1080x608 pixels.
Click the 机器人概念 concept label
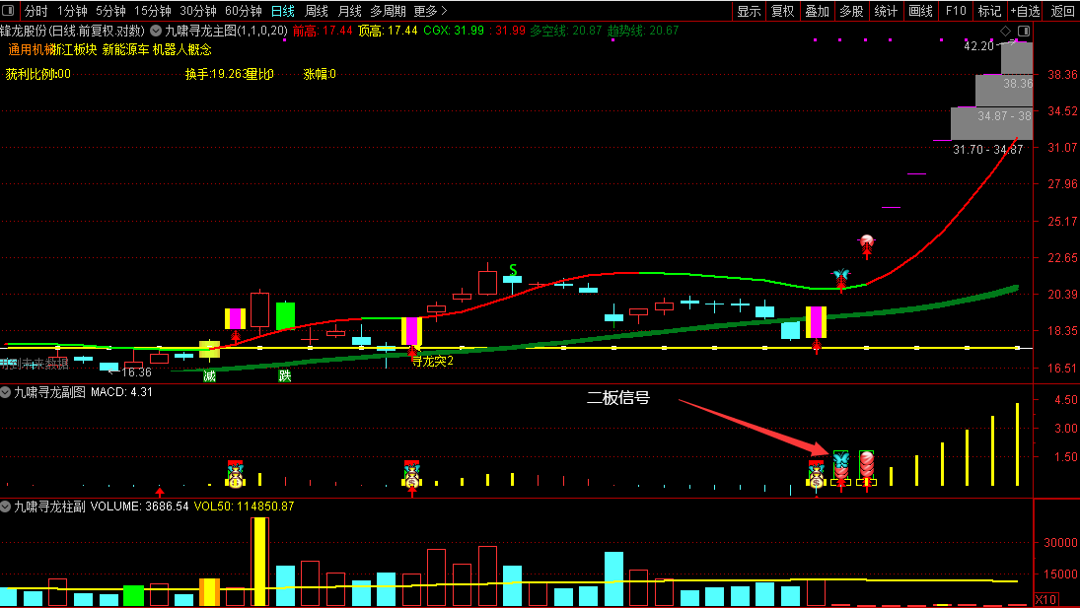(x=181, y=49)
